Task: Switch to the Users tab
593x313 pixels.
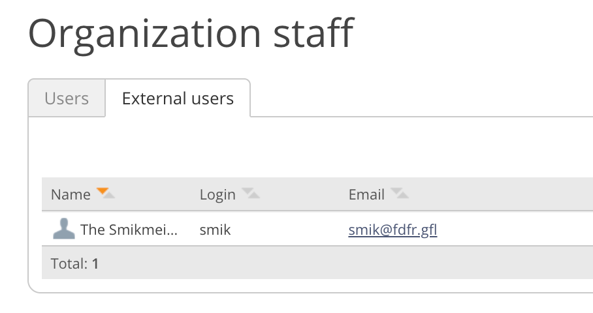Action: [x=67, y=98]
